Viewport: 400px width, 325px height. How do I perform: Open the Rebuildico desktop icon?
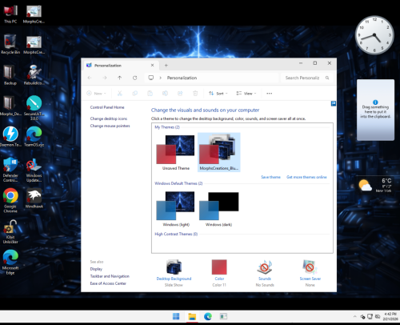click(34, 75)
